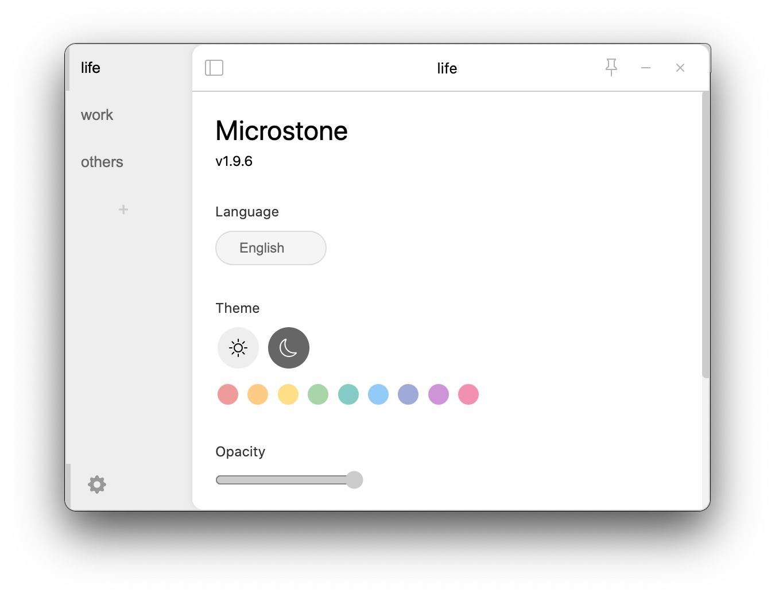
Task: Choose the purple theme color
Action: (439, 394)
